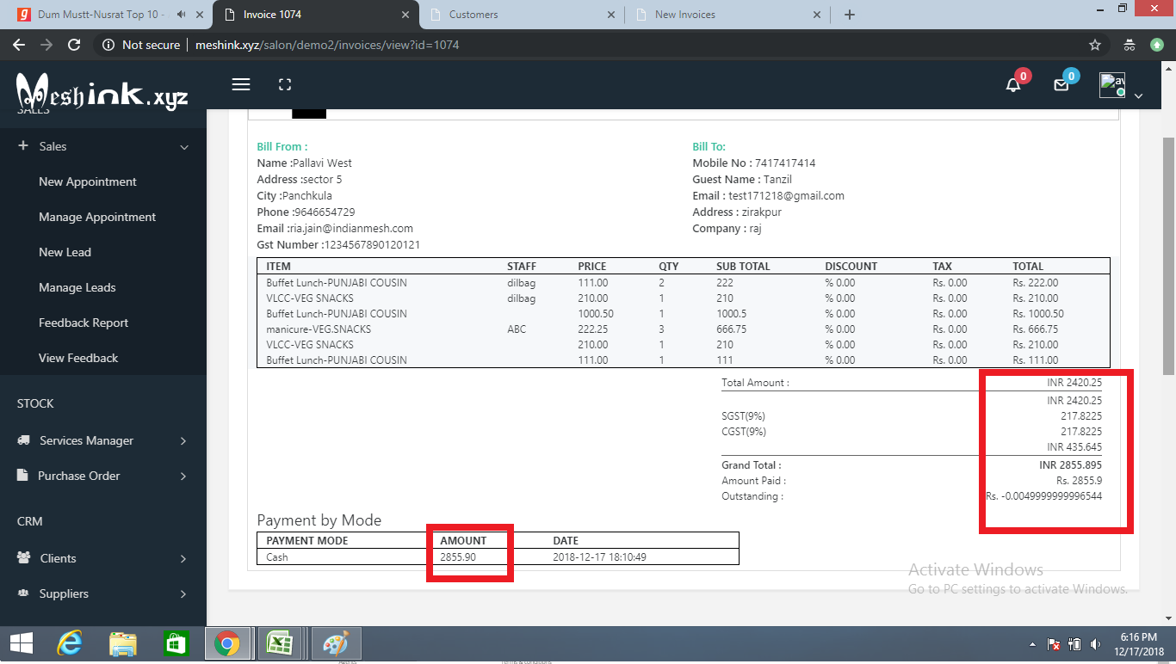
Task: Mute the Dum Mustt tab audio
Action: pyautogui.click(x=182, y=15)
